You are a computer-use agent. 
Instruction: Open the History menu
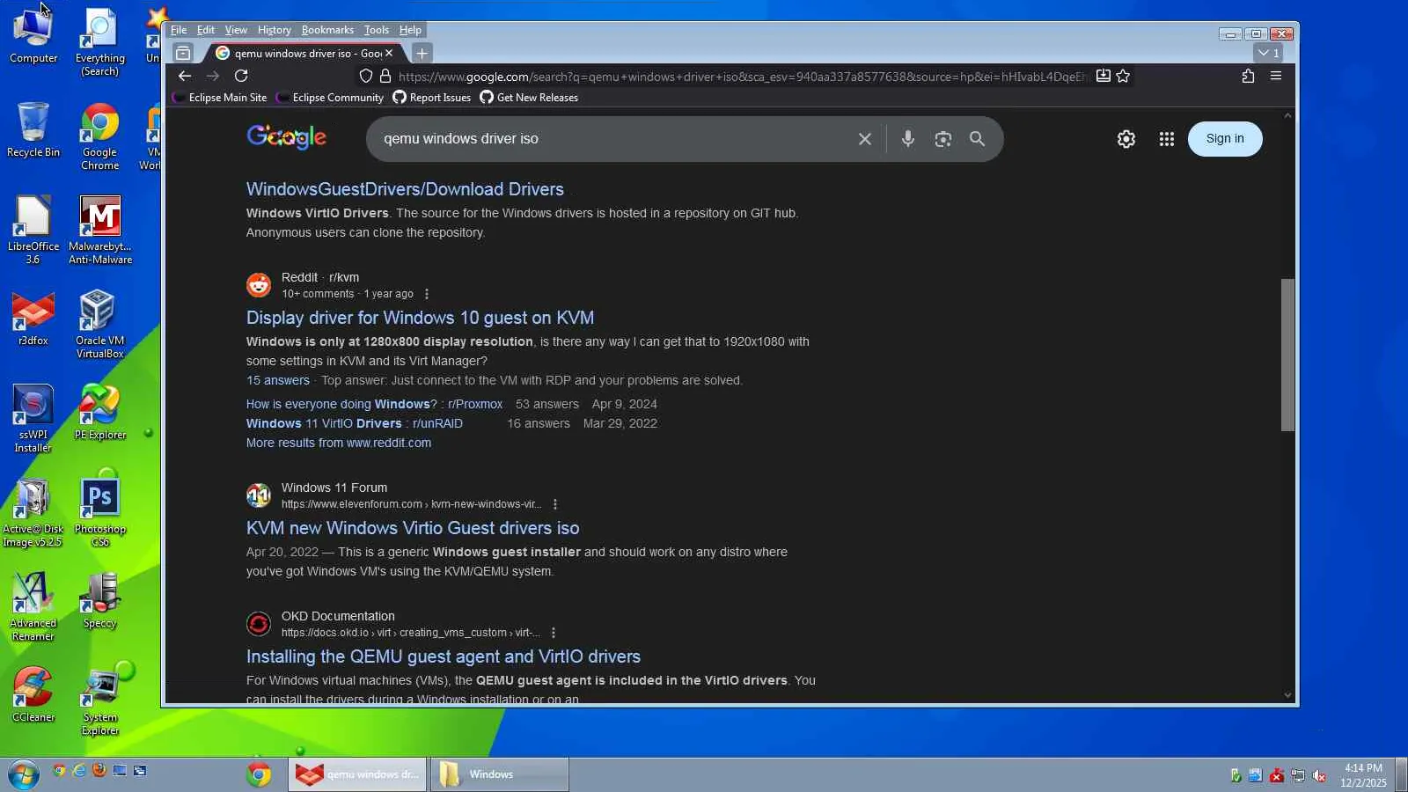275,30
